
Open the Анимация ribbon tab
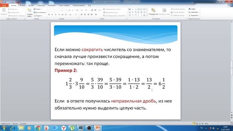click(x=52, y=5)
